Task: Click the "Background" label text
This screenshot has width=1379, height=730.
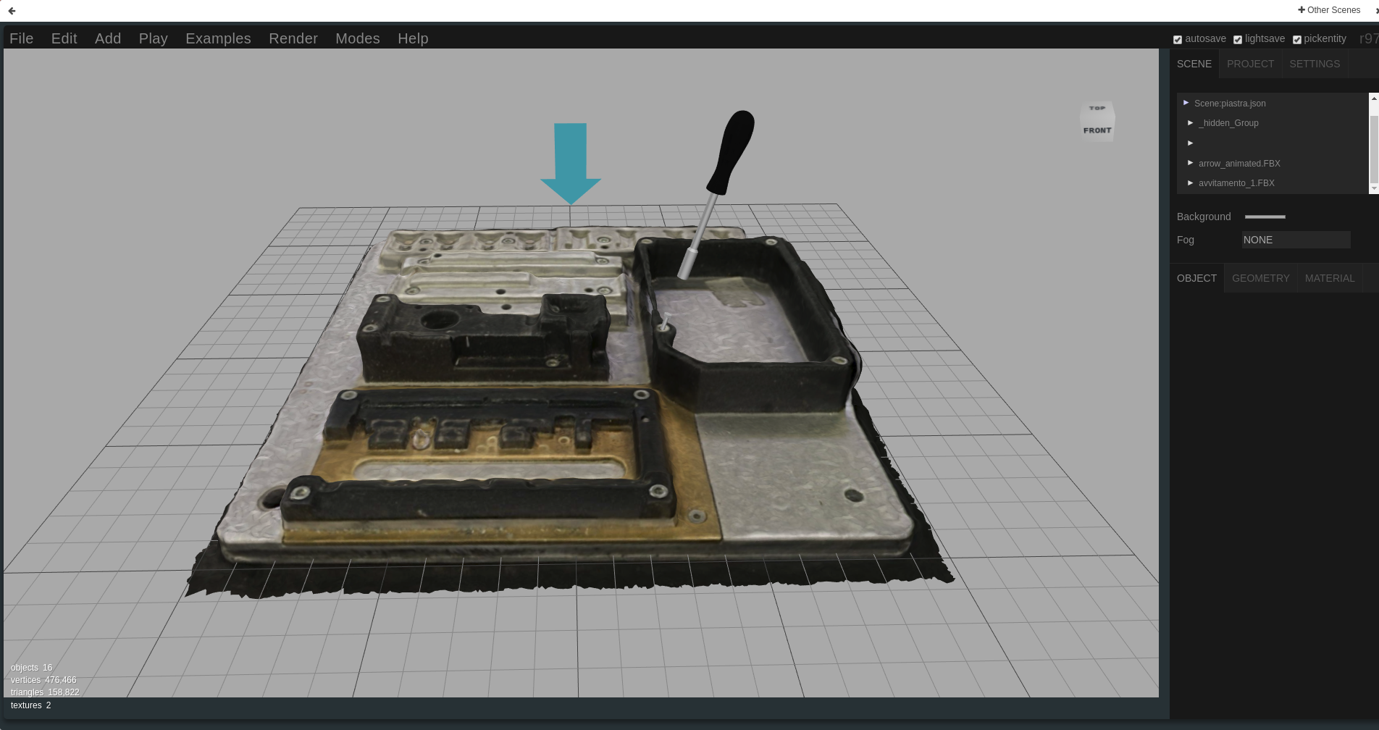Action: (1204, 217)
